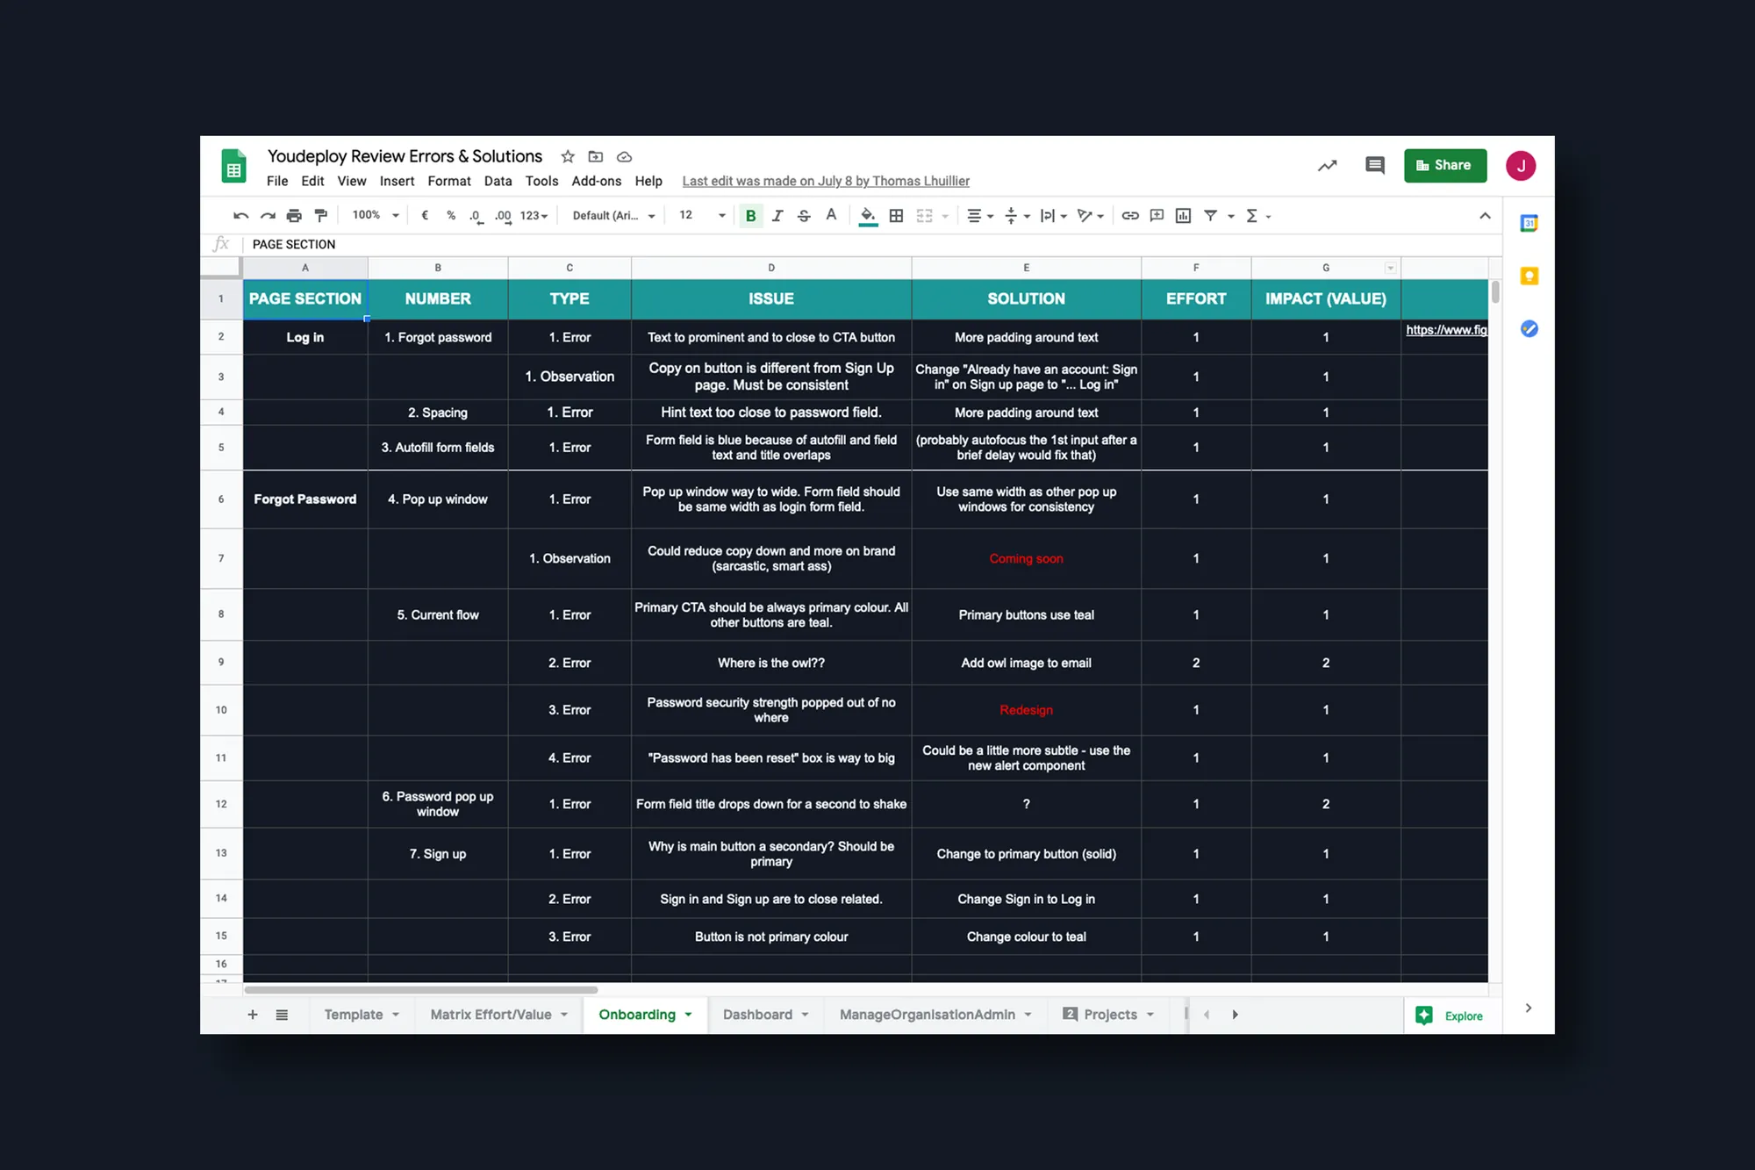Open the Add-ons menu

click(x=597, y=181)
